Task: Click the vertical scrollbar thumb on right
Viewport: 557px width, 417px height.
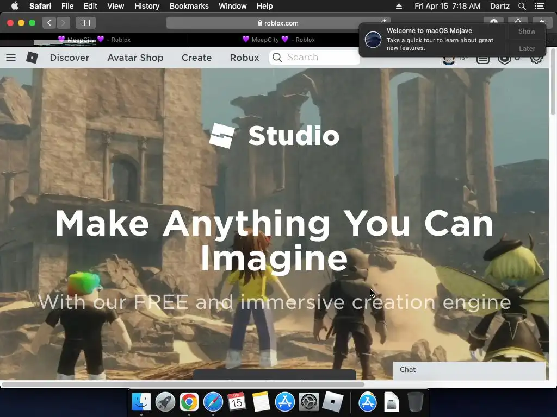Action: 553,81
